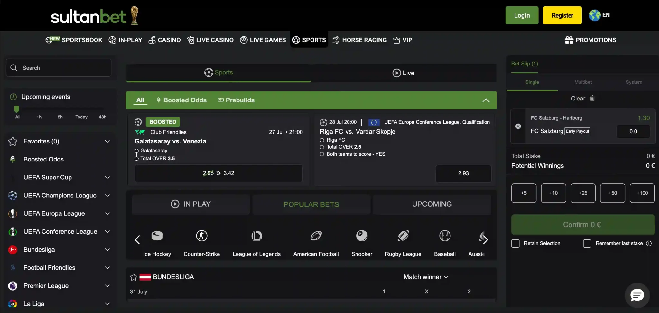Add +25 to the stake
The width and height of the screenshot is (659, 313).
pyautogui.click(x=583, y=193)
